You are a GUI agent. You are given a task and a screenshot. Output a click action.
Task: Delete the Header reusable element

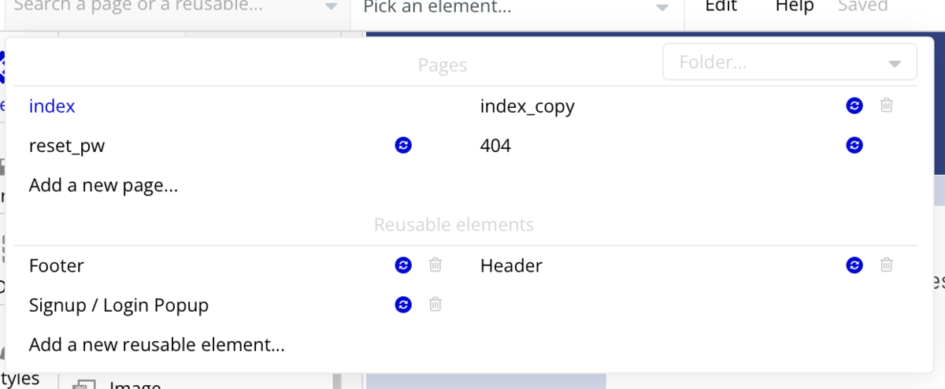pyautogui.click(x=886, y=265)
